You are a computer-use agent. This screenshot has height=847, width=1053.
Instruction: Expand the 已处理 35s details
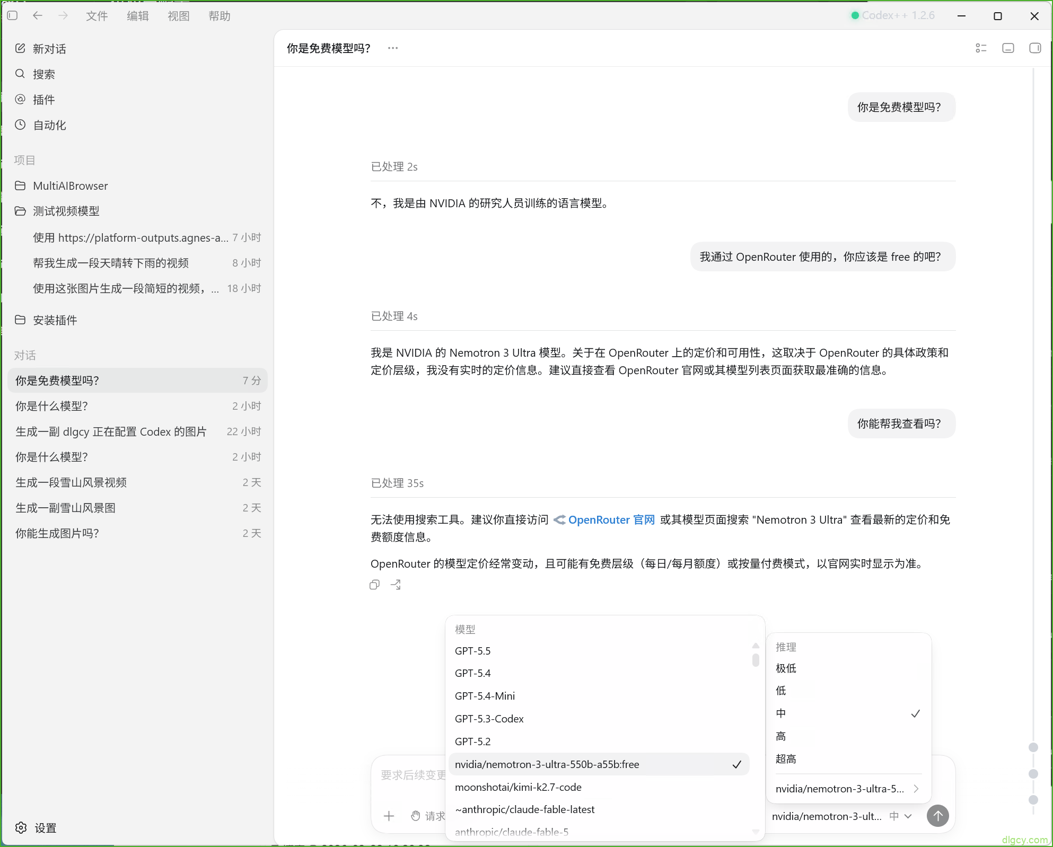tap(397, 483)
